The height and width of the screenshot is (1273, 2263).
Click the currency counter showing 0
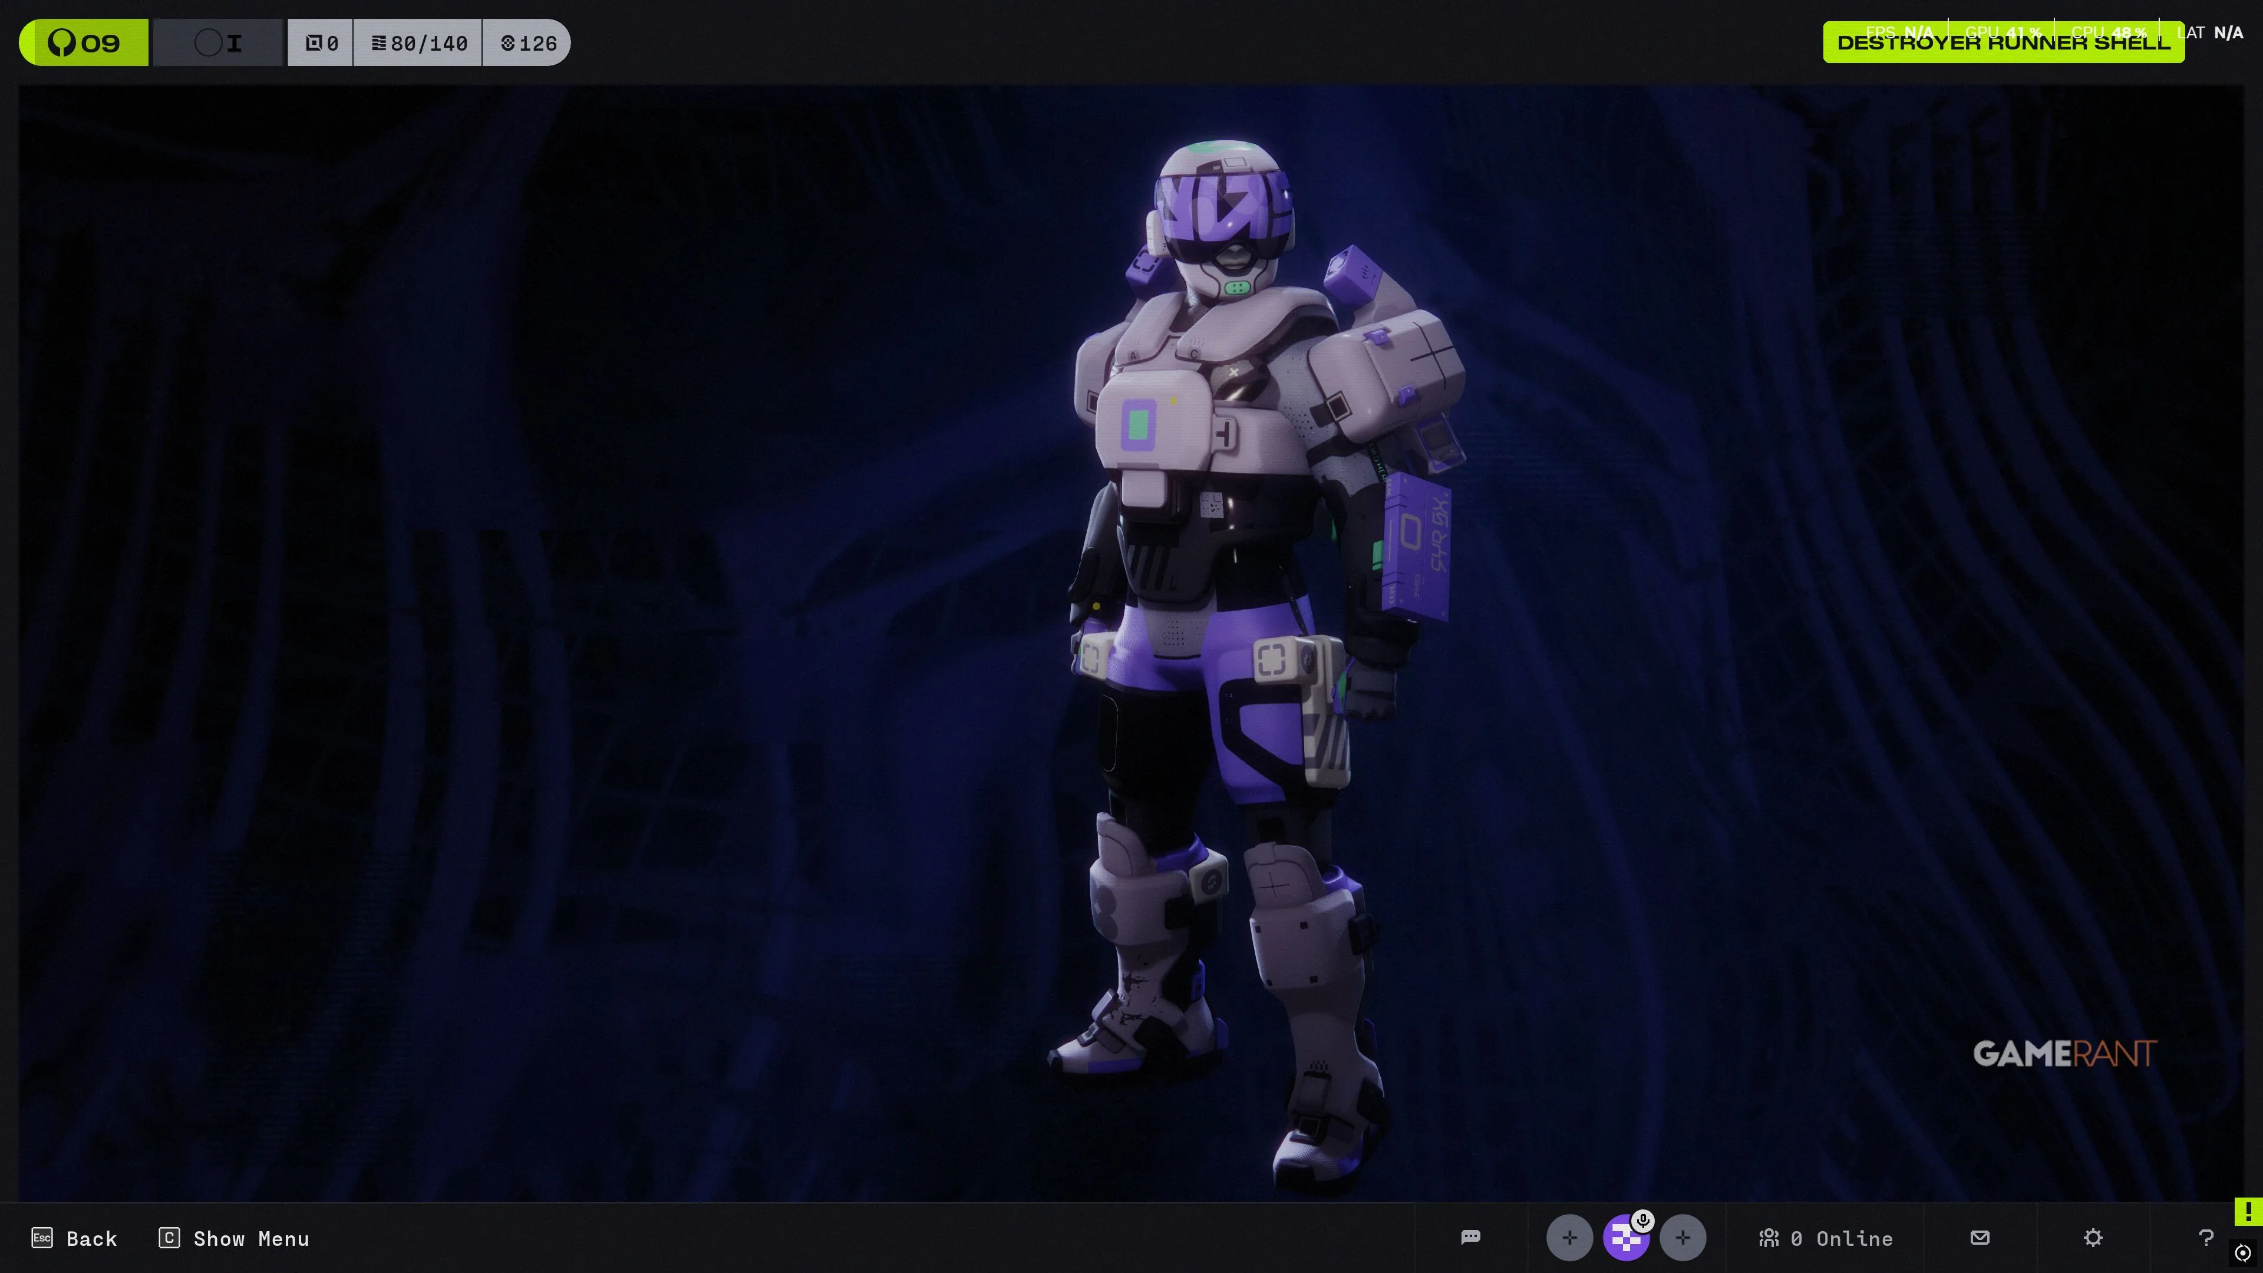pyautogui.click(x=321, y=42)
